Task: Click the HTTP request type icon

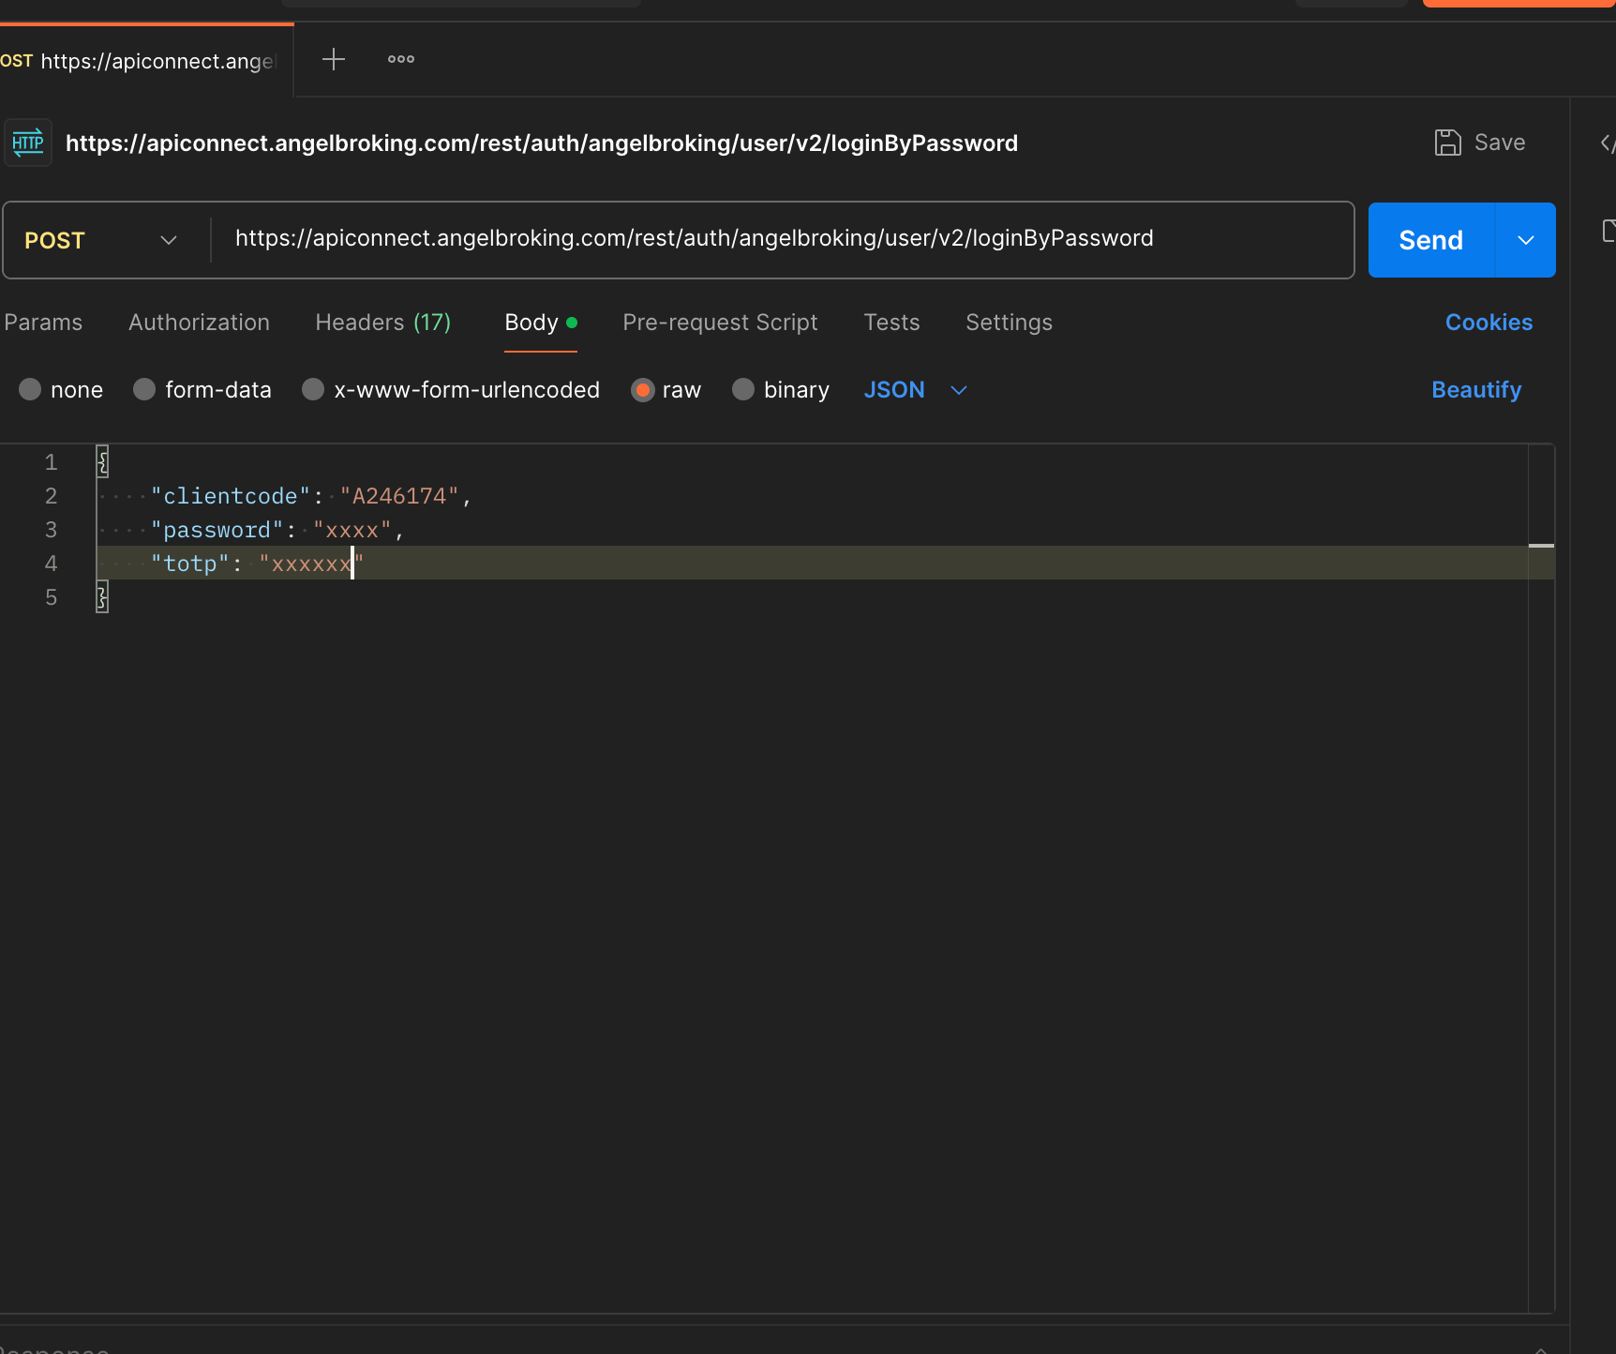Action: pos(28,143)
